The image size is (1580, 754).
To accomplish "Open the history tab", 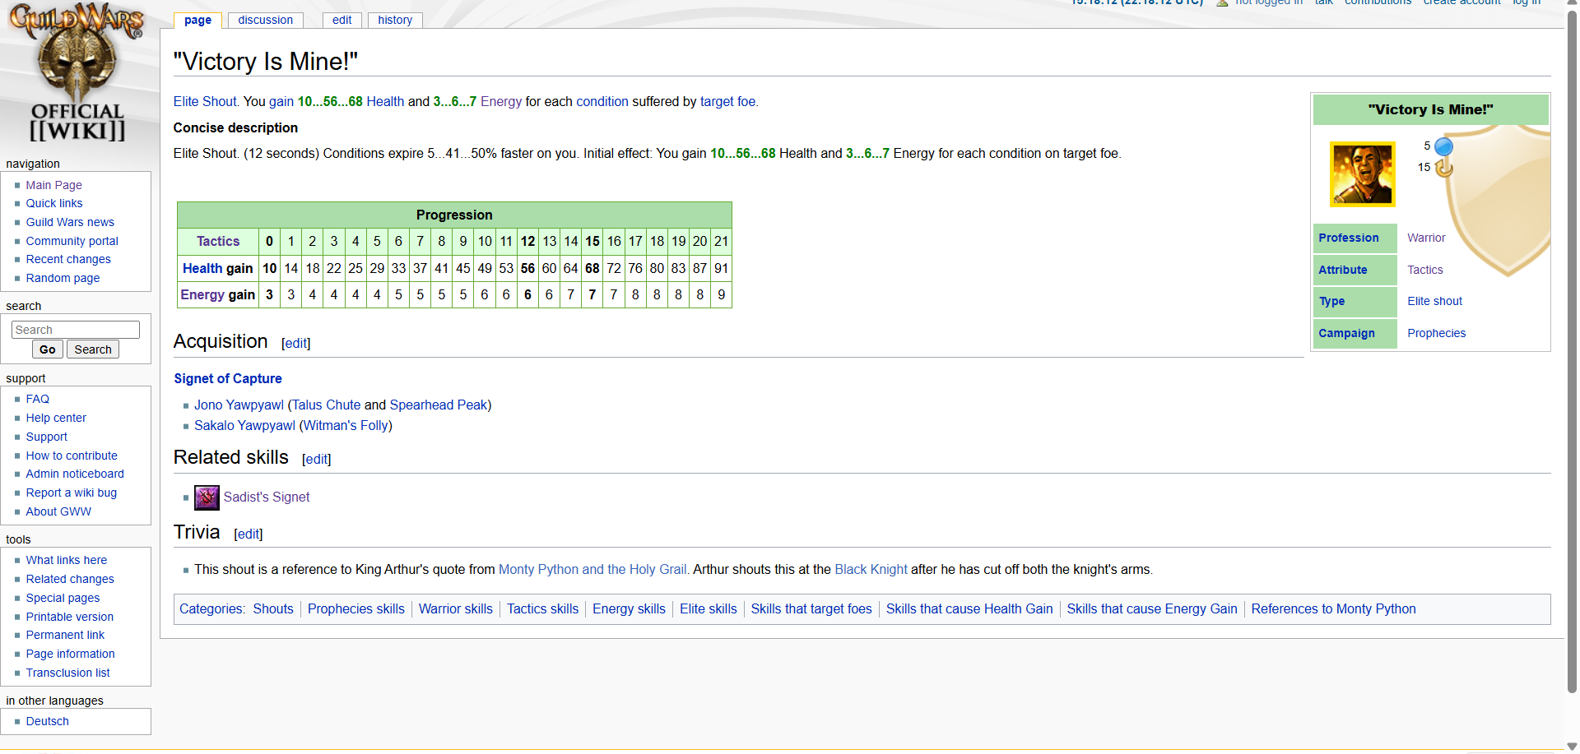I will 395,20.
